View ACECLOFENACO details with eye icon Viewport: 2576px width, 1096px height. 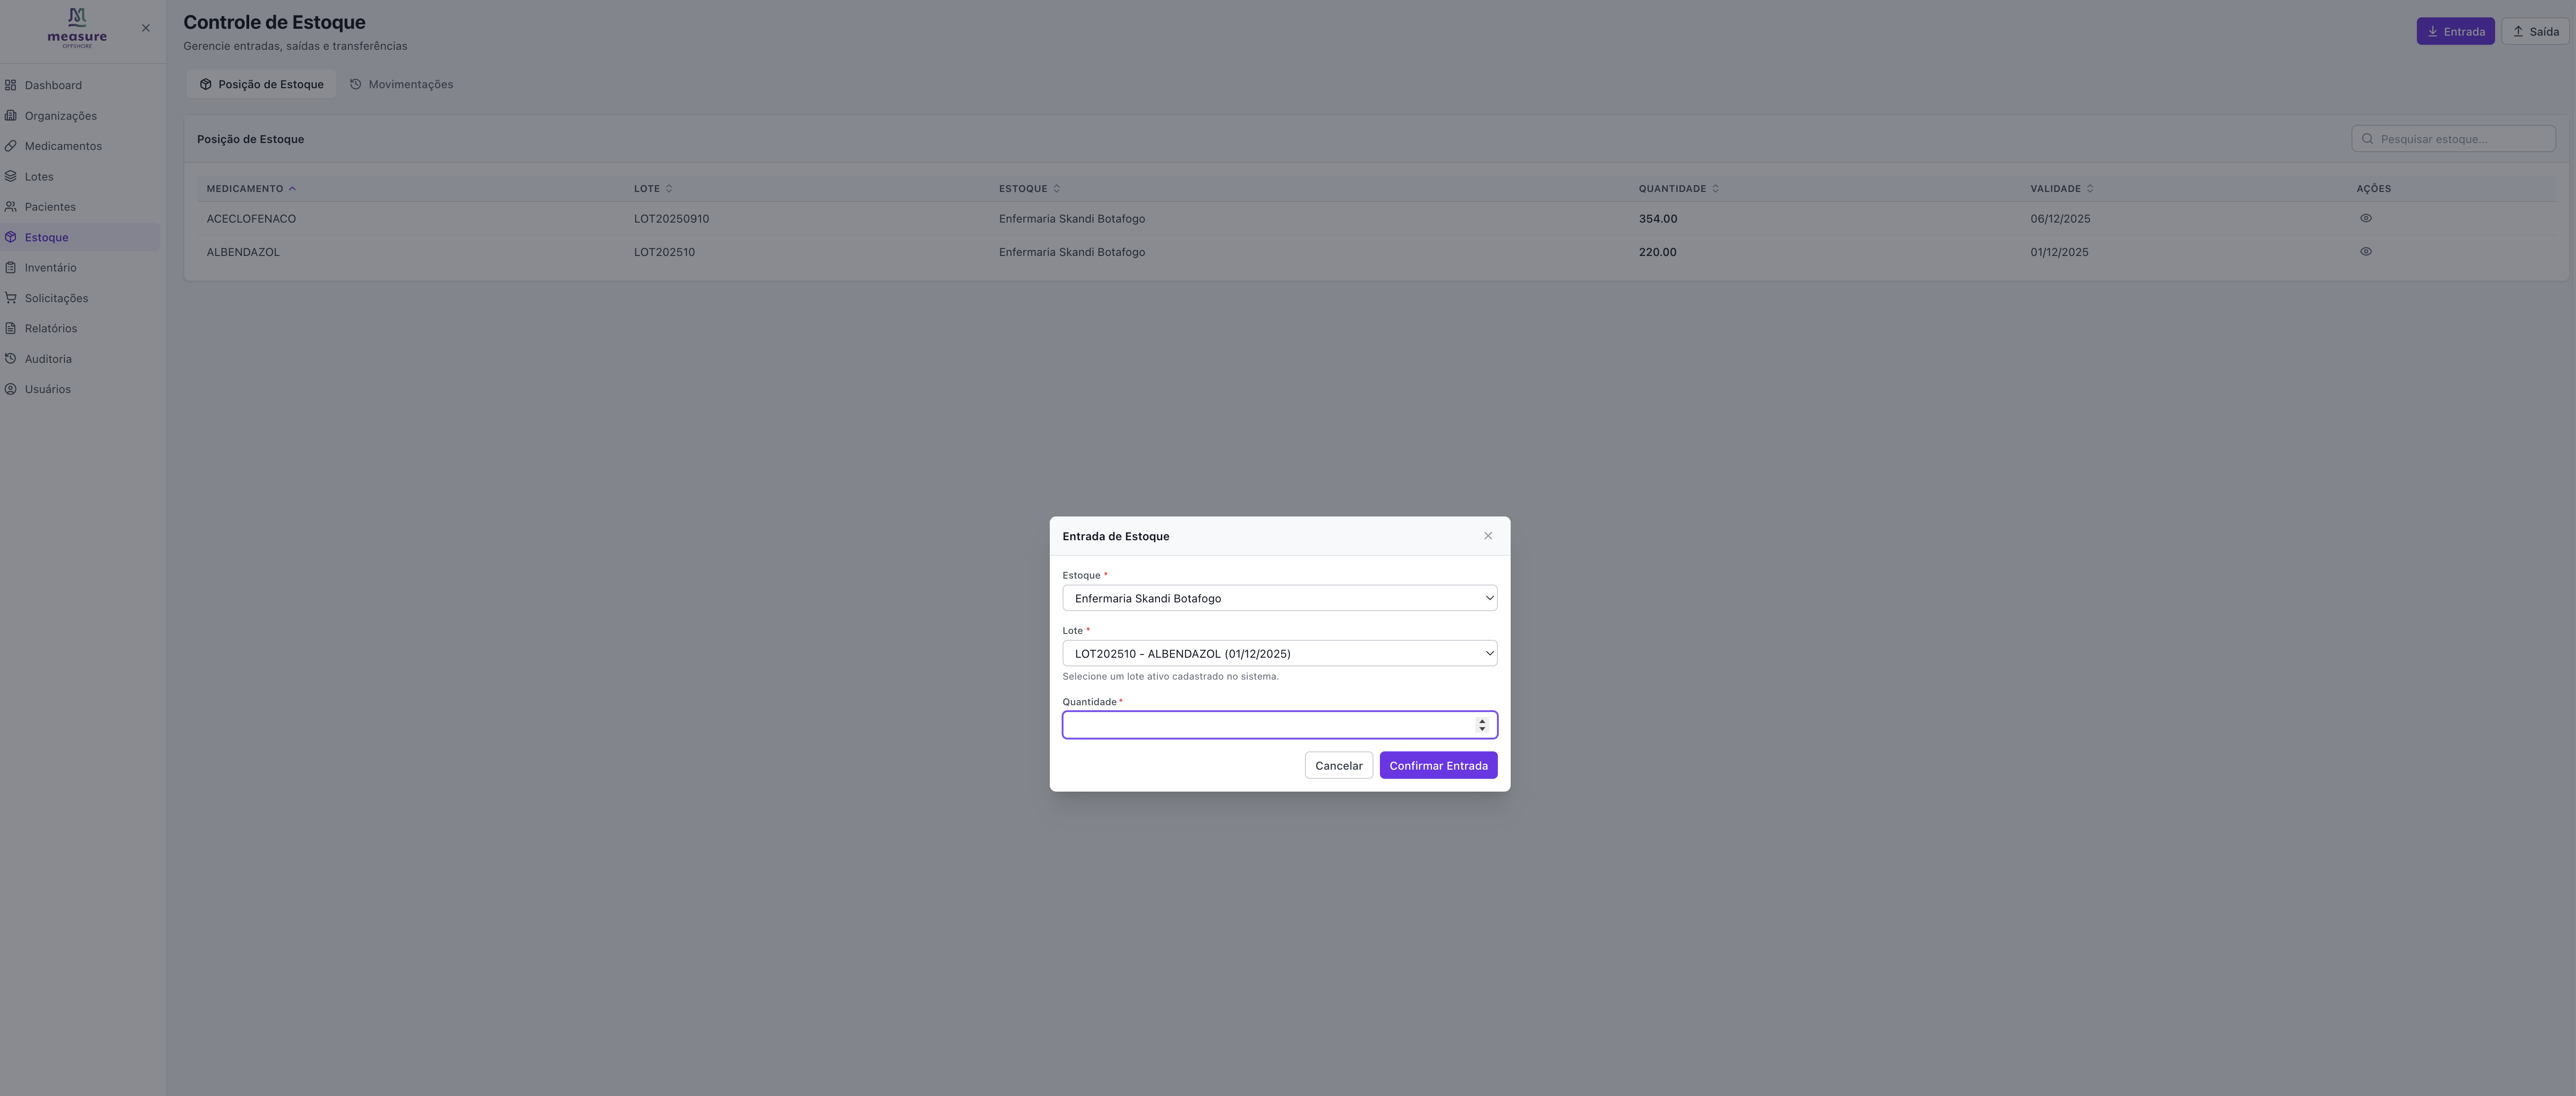[2365, 218]
